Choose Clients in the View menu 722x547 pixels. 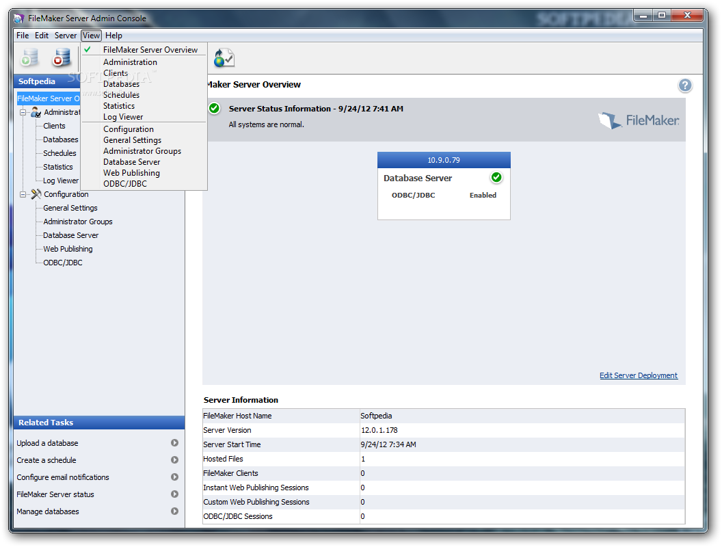pos(144,73)
